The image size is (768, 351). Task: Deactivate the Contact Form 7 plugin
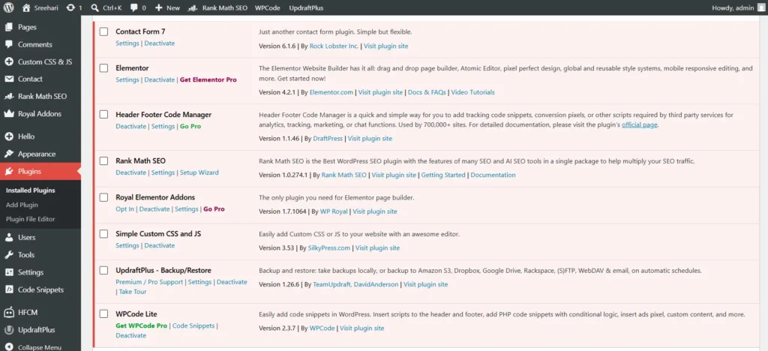[159, 43]
